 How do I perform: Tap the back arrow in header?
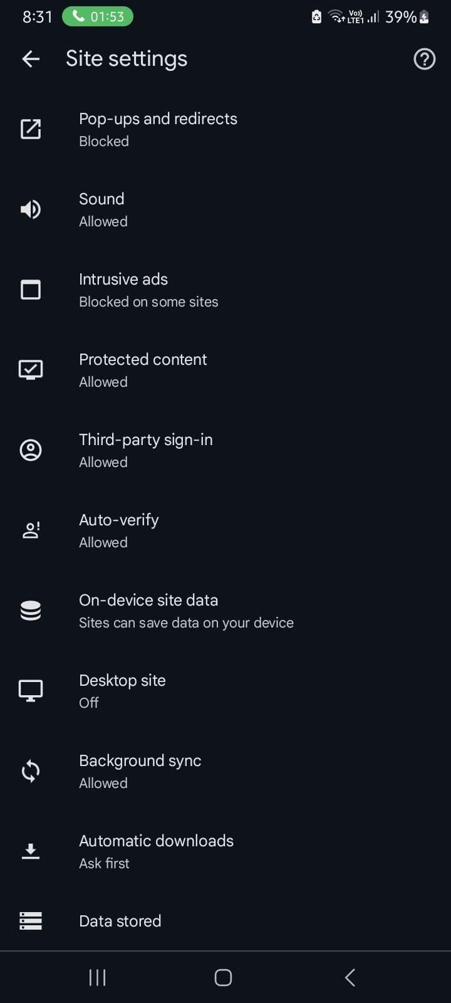[x=31, y=59]
